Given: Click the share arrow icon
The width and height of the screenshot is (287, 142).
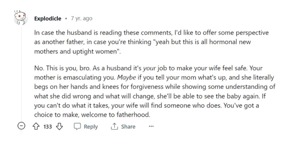Looking at the screenshot, I should click(x=114, y=126).
